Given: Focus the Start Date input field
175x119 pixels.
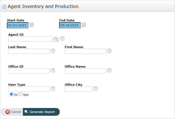Looking at the screenshot, I should coord(18,25).
